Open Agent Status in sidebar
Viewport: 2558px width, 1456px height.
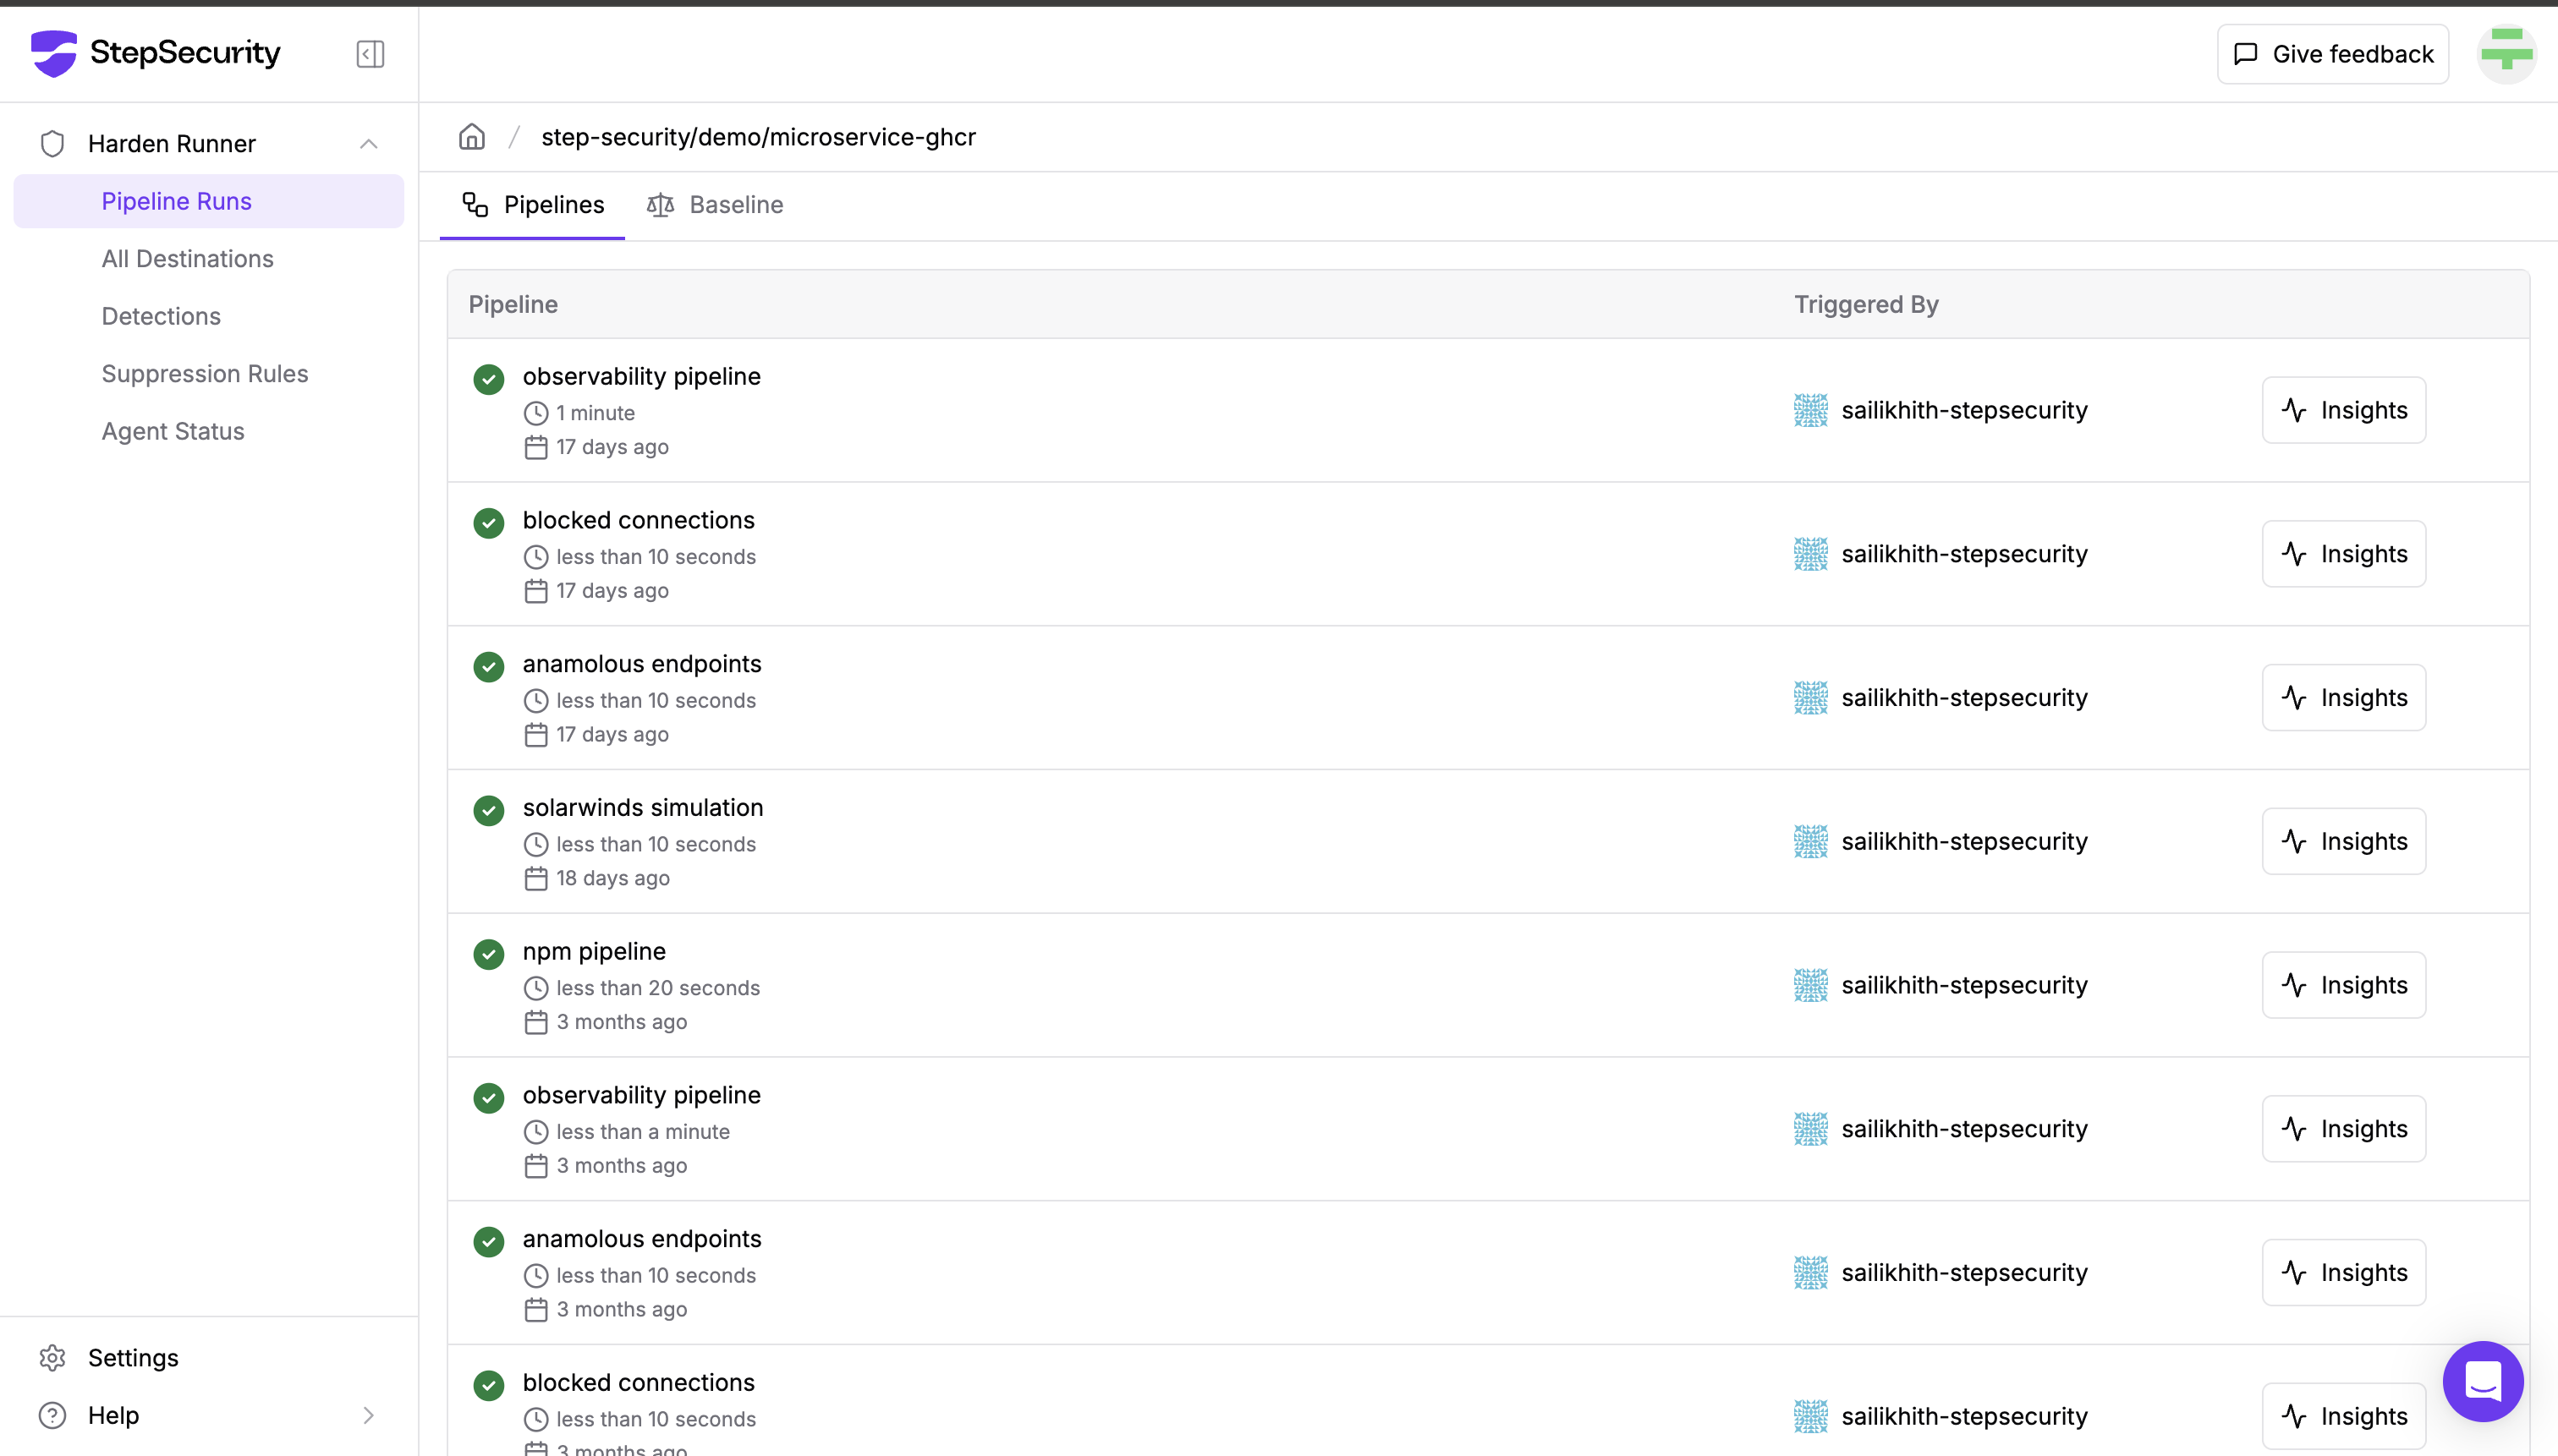pos(172,431)
